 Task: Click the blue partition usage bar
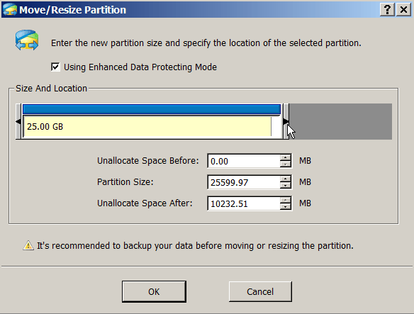pyautogui.click(x=152, y=109)
